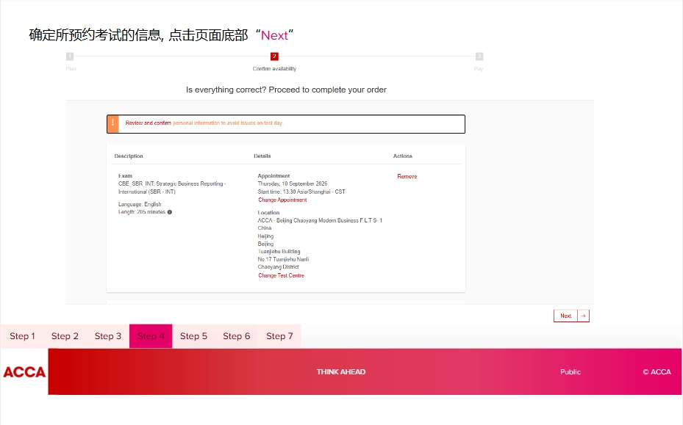Click the ACCA logo in footer

pos(24,372)
